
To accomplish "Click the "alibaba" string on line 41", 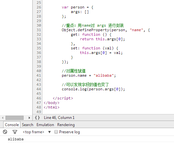I will pyautogui.click(x=103, y=75).
